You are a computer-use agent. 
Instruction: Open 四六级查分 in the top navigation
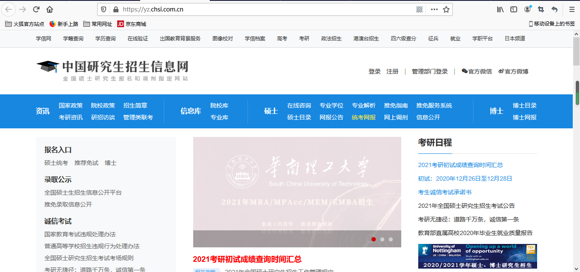coord(404,39)
